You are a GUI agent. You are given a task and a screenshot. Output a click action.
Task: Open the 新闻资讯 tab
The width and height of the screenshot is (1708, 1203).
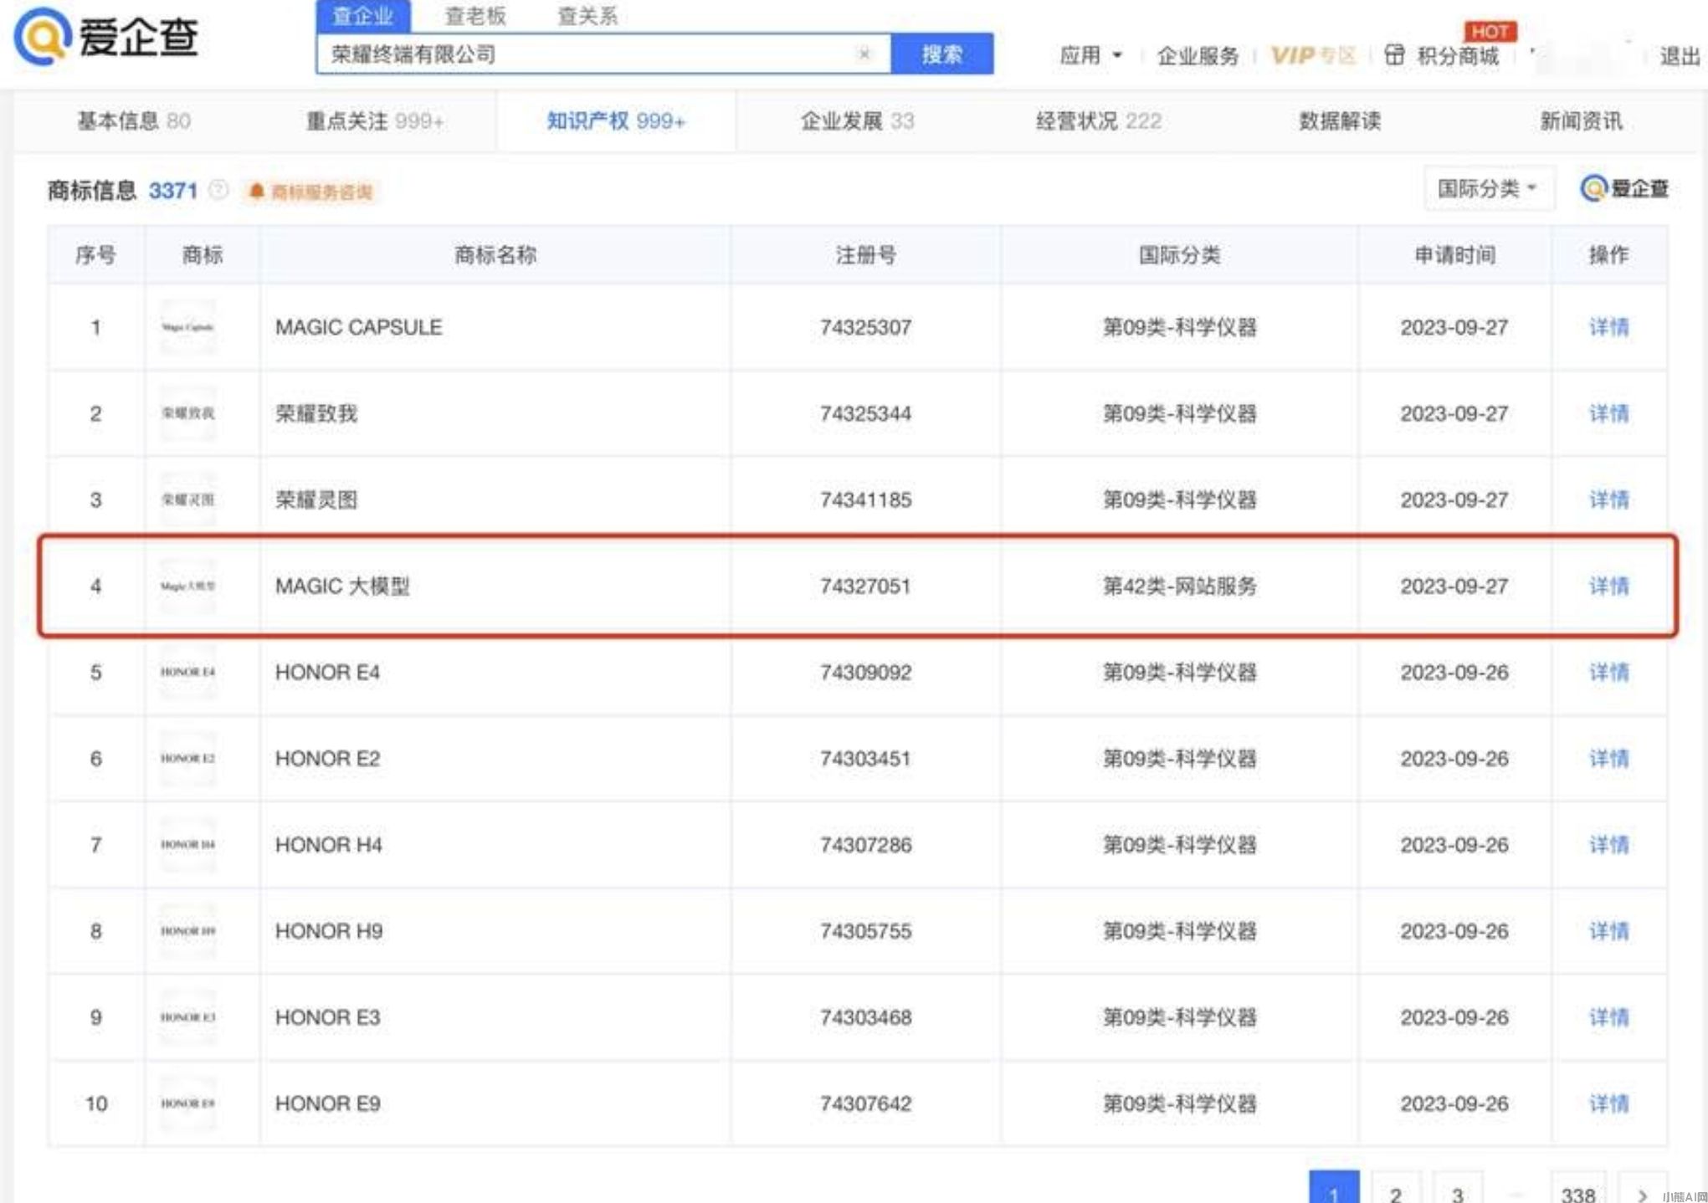(x=1581, y=121)
